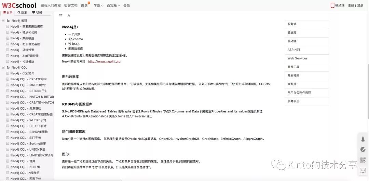Open Neo4j - 需要图形数据库 chapter
This screenshot has width=369, height=181.
(x=27, y=27)
